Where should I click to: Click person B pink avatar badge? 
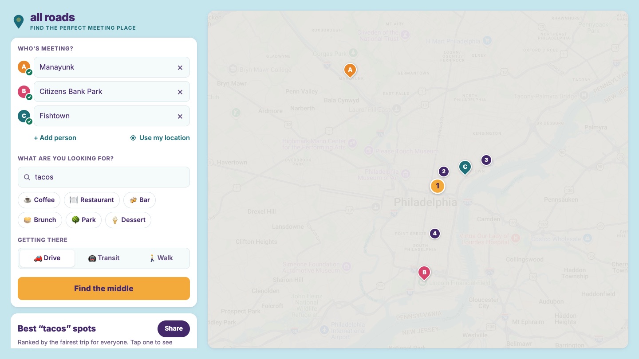(x=24, y=91)
